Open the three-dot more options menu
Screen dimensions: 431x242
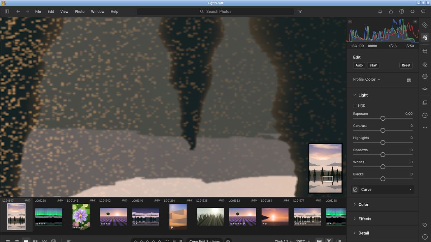click(425, 128)
